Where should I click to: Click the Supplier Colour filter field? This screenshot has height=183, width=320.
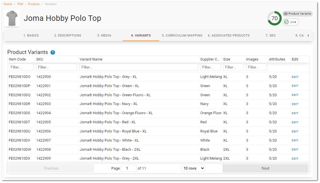point(210,67)
